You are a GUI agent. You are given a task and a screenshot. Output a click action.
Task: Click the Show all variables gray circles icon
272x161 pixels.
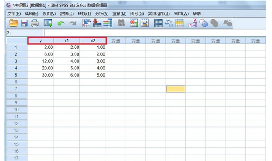pyautogui.click(x=214, y=23)
